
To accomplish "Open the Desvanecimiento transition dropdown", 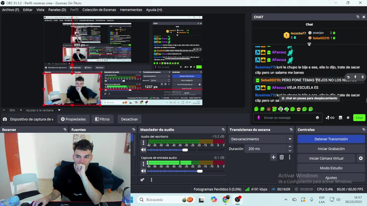I will (261, 139).
